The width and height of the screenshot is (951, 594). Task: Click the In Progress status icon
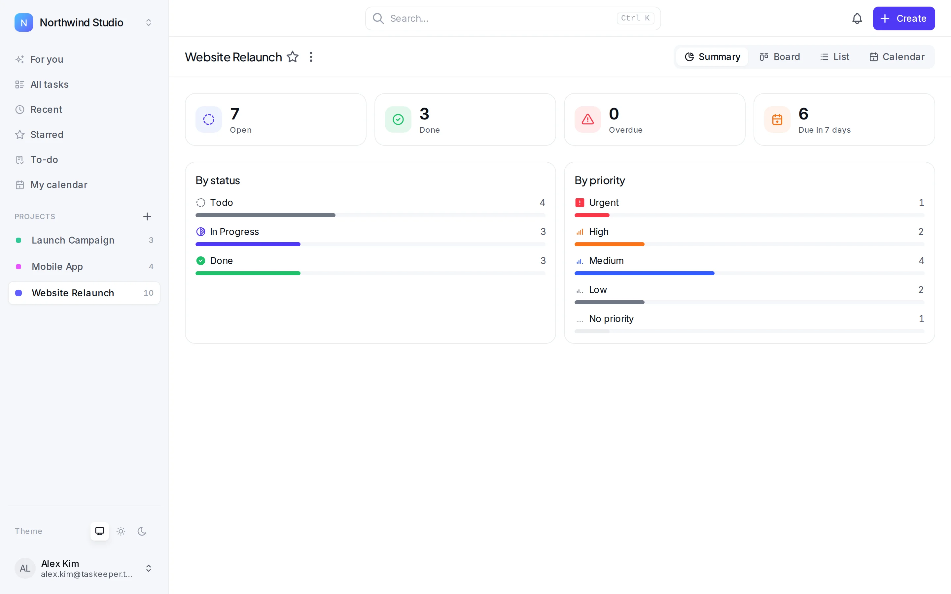[x=201, y=232]
